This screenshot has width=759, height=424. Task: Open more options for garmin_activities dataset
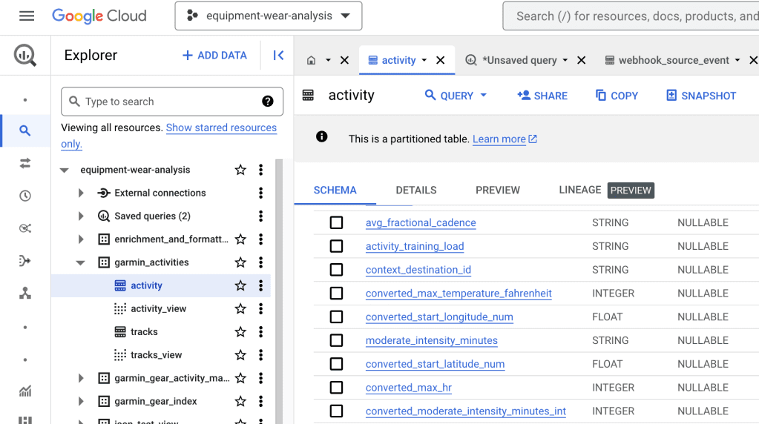pyautogui.click(x=260, y=262)
